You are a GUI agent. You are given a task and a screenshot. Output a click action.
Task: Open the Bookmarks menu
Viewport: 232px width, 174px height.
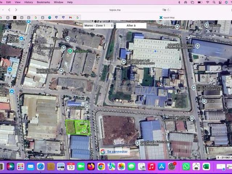pyautogui.click(x=43, y=2)
